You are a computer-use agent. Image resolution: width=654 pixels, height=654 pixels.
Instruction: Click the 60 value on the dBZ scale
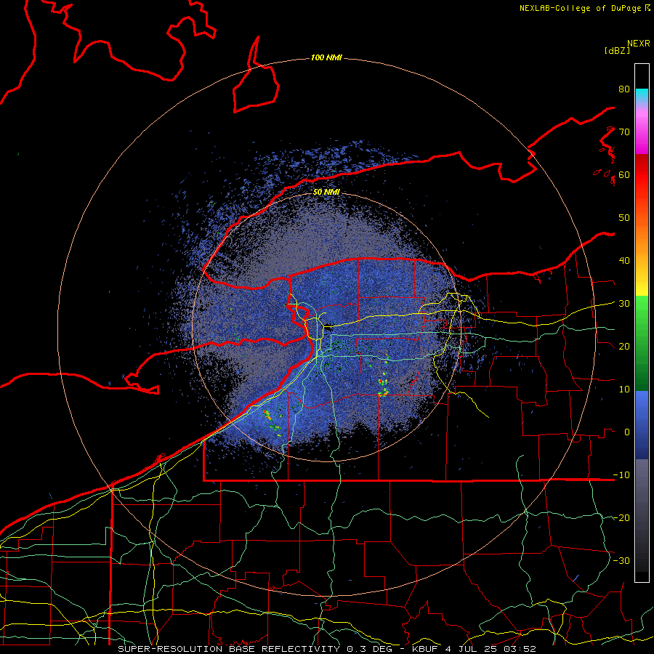point(624,175)
